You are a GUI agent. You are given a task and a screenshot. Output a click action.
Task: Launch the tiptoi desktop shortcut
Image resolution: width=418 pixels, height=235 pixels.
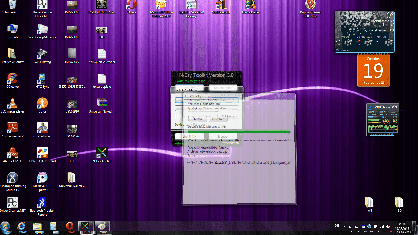pyautogui.click(x=42, y=103)
